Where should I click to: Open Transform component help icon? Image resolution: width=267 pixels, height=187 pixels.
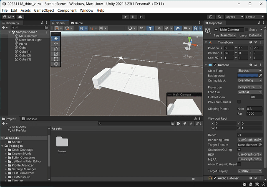click(x=250, y=42)
